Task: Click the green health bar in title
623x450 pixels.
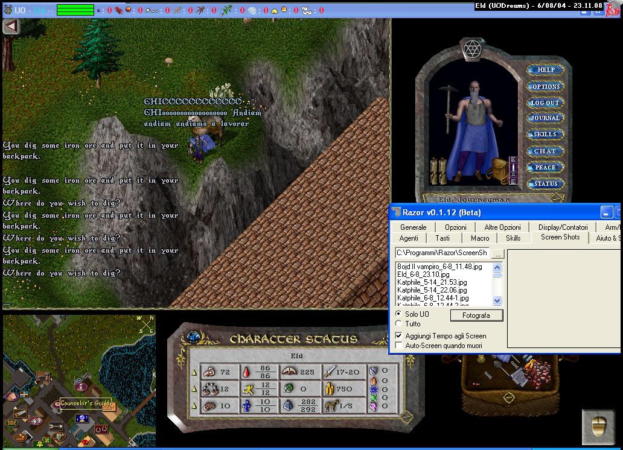Action: (75, 10)
